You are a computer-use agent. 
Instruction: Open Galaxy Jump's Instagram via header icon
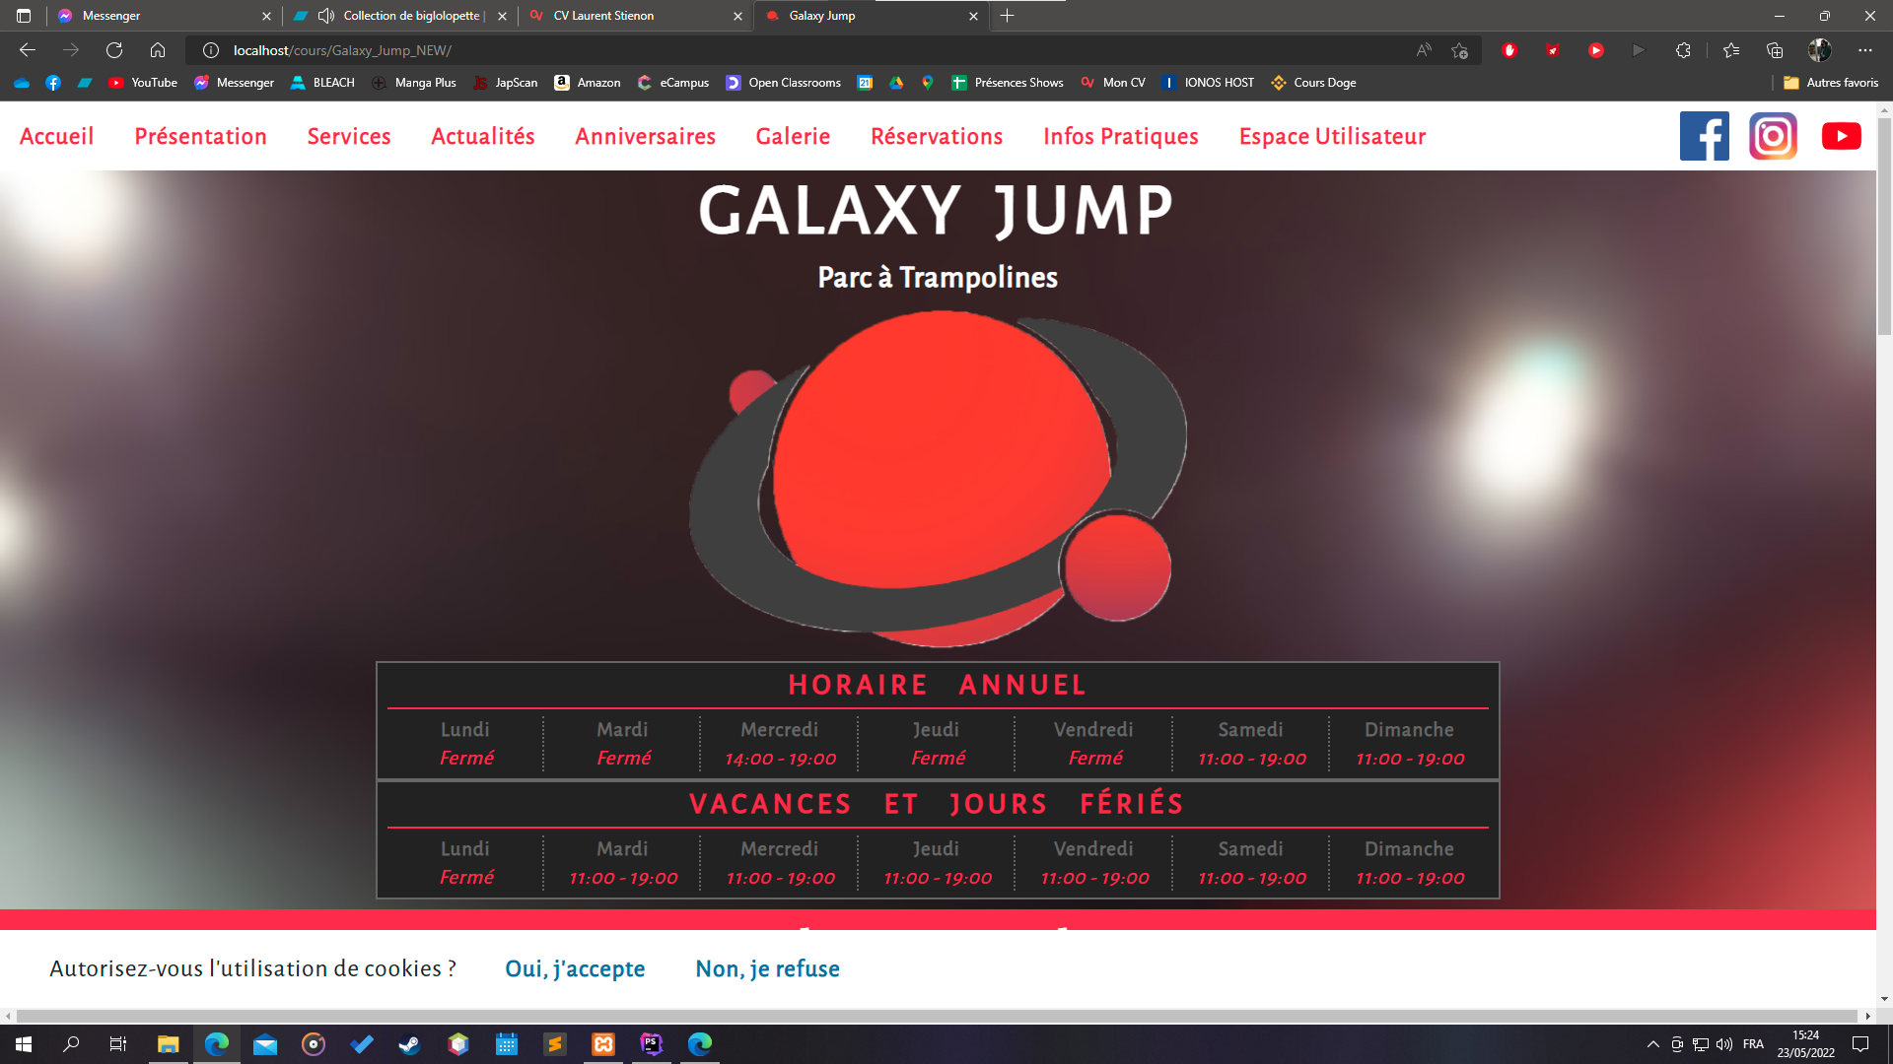[1774, 136]
